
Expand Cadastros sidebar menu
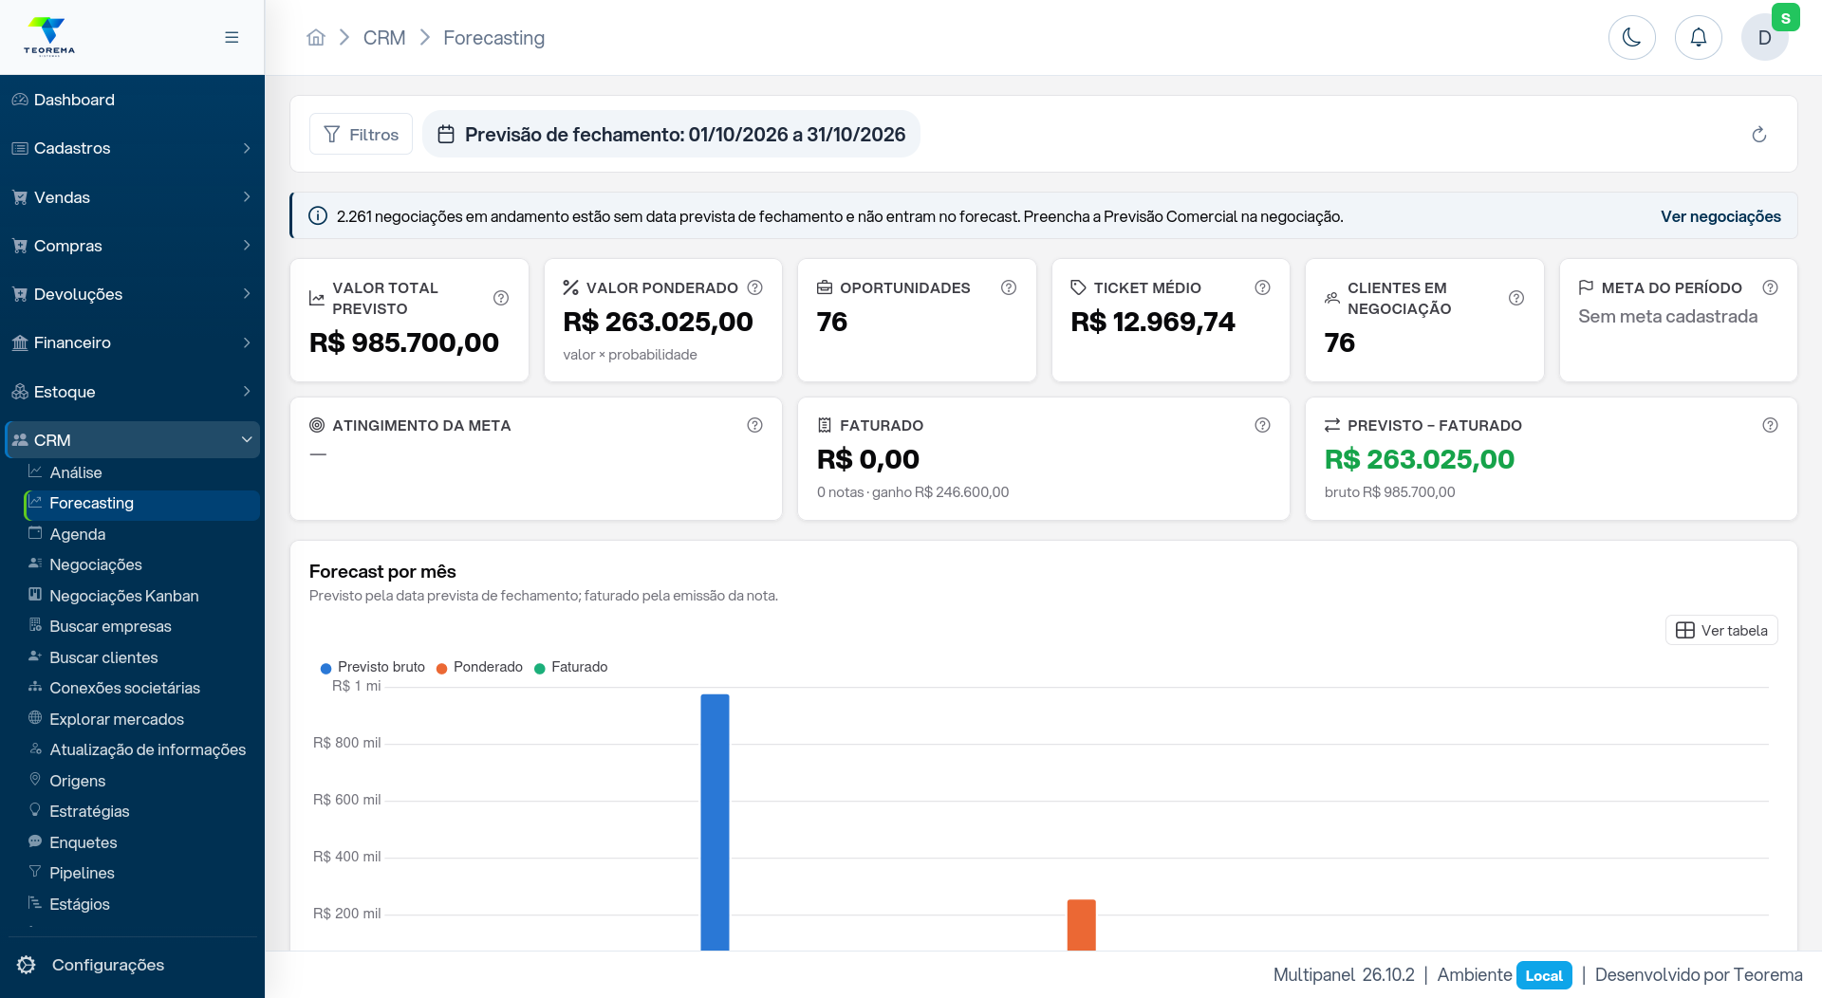click(x=132, y=148)
